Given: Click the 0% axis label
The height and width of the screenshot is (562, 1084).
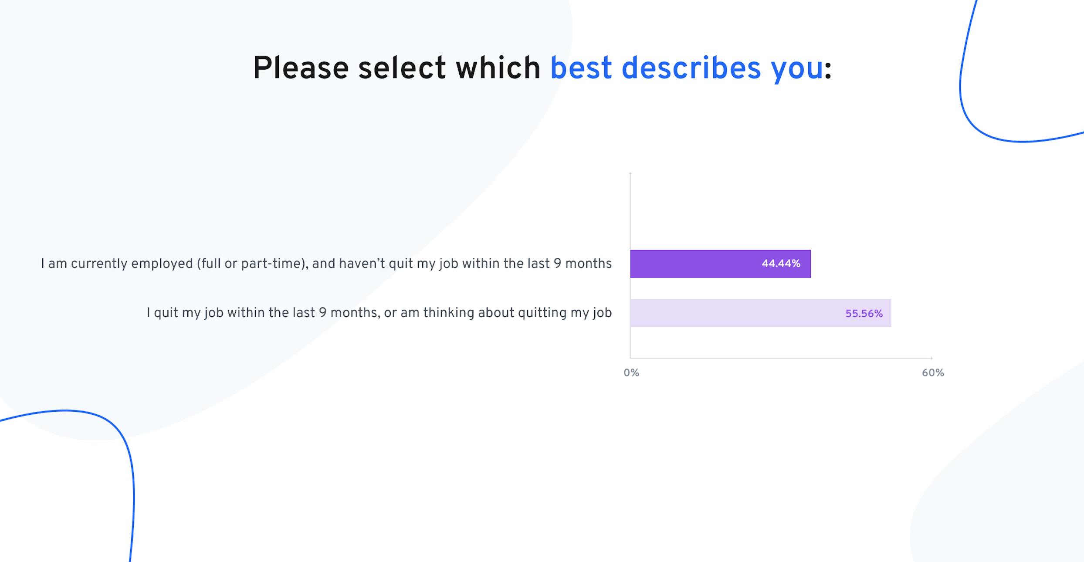Looking at the screenshot, I should pos(631,373).
